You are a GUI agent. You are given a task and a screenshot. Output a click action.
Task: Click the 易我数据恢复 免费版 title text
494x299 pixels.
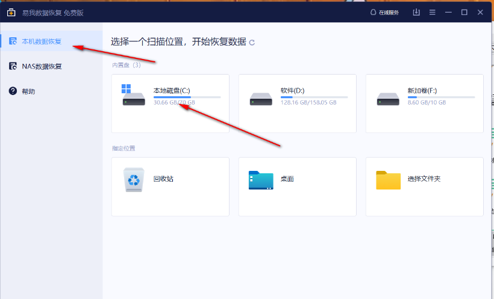(52, 13)
